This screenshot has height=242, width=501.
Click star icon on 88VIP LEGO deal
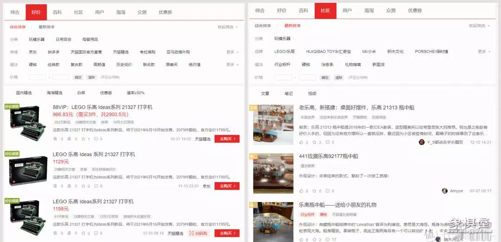(83, 139)
